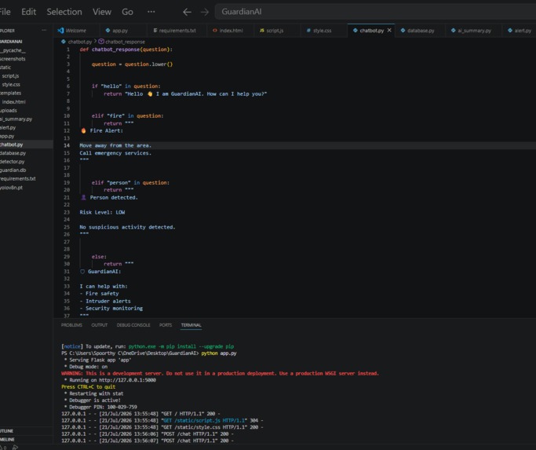Screen dimensions: 536x450
Task: Click the http://127.0.0.1:5000 terminal link
Action: (127, 380)
